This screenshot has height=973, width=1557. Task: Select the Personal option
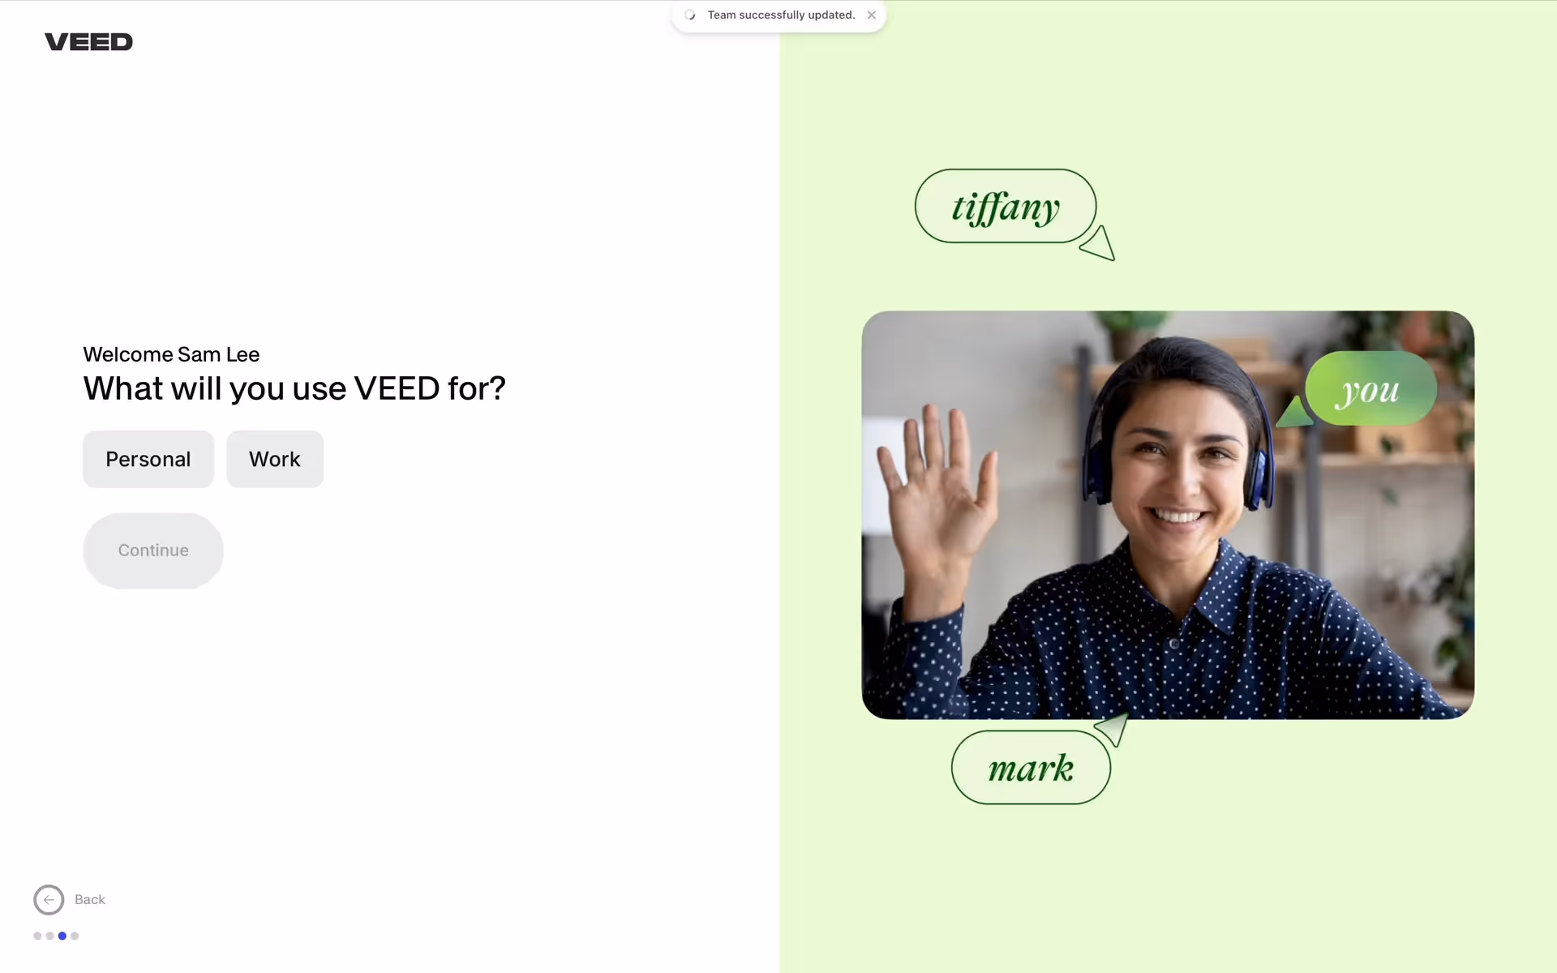click(x=148, y=459)
